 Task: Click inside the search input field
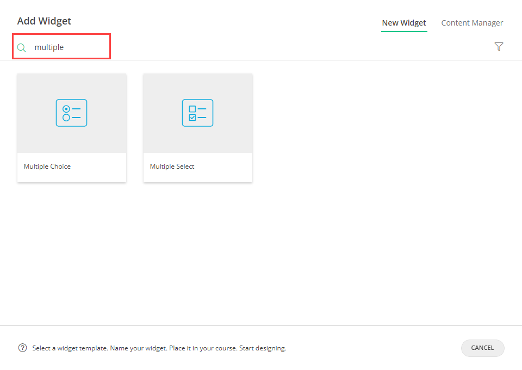click(65, 47)
